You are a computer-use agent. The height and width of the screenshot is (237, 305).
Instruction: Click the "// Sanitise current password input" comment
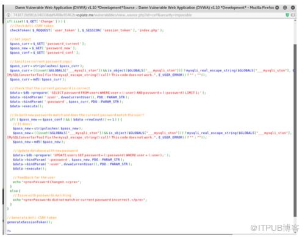tap(41, 62)
